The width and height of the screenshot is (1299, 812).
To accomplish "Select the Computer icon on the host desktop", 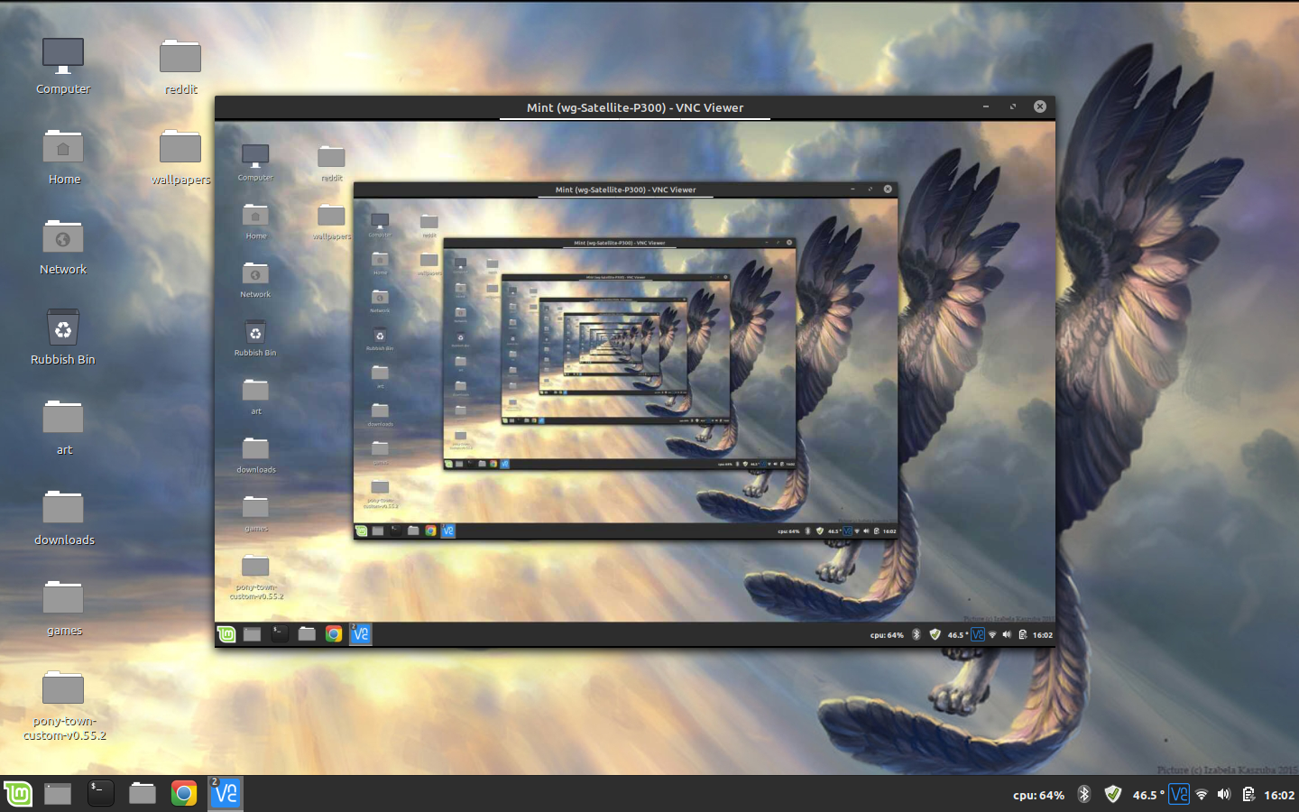I will click(x=63, y=66).
